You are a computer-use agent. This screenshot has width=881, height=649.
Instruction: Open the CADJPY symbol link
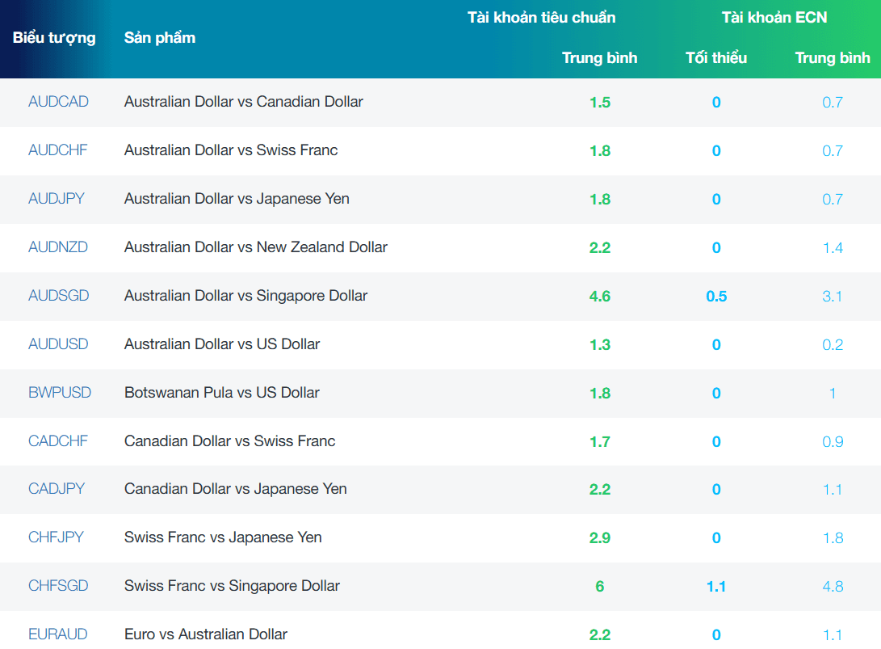57,488
